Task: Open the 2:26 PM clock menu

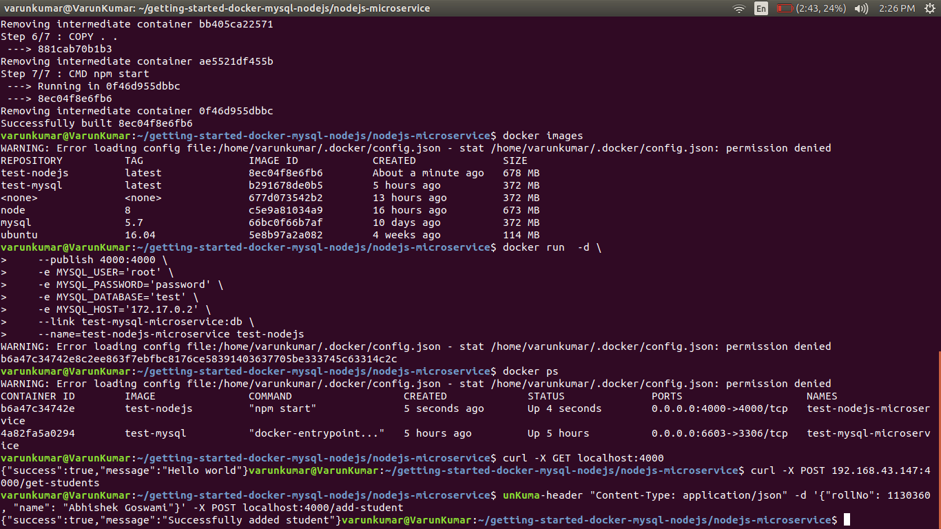Action: (897, 8)
